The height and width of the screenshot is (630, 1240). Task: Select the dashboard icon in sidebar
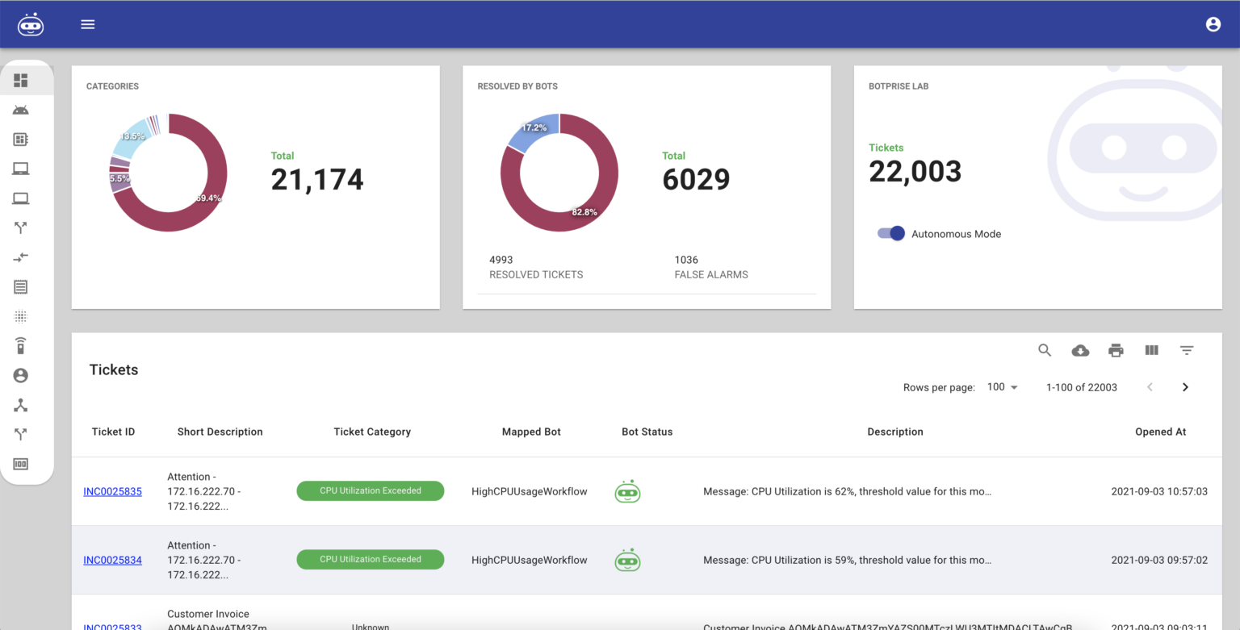click(21, 81)
